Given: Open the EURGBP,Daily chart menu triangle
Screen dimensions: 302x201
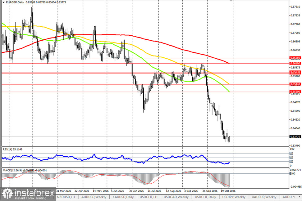Looking at the screenshot, I should click(x=3, y=2).
